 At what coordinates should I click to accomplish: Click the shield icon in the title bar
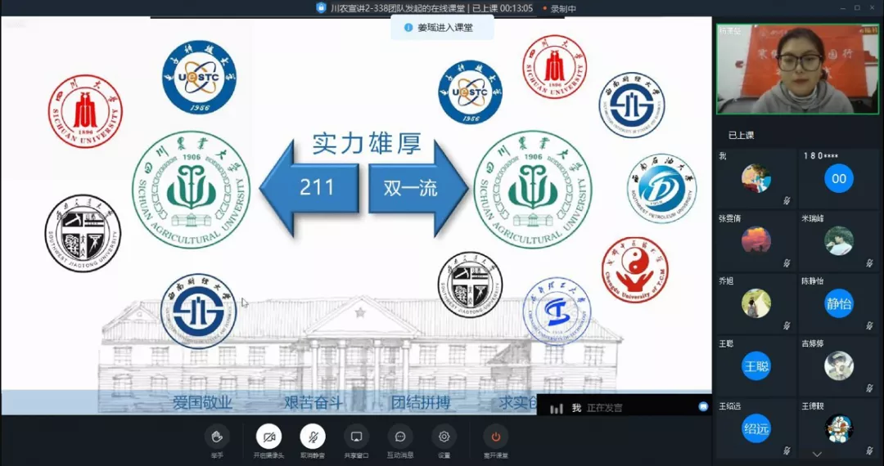[321, 8]
